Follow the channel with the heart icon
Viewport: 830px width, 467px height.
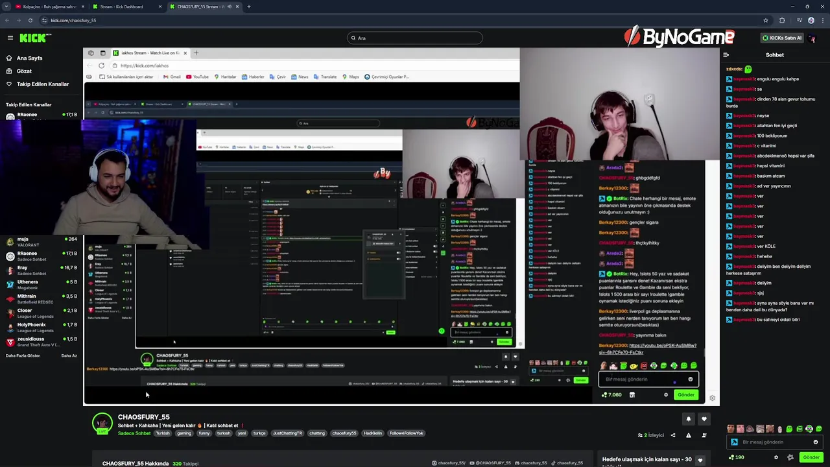(704, 419)
